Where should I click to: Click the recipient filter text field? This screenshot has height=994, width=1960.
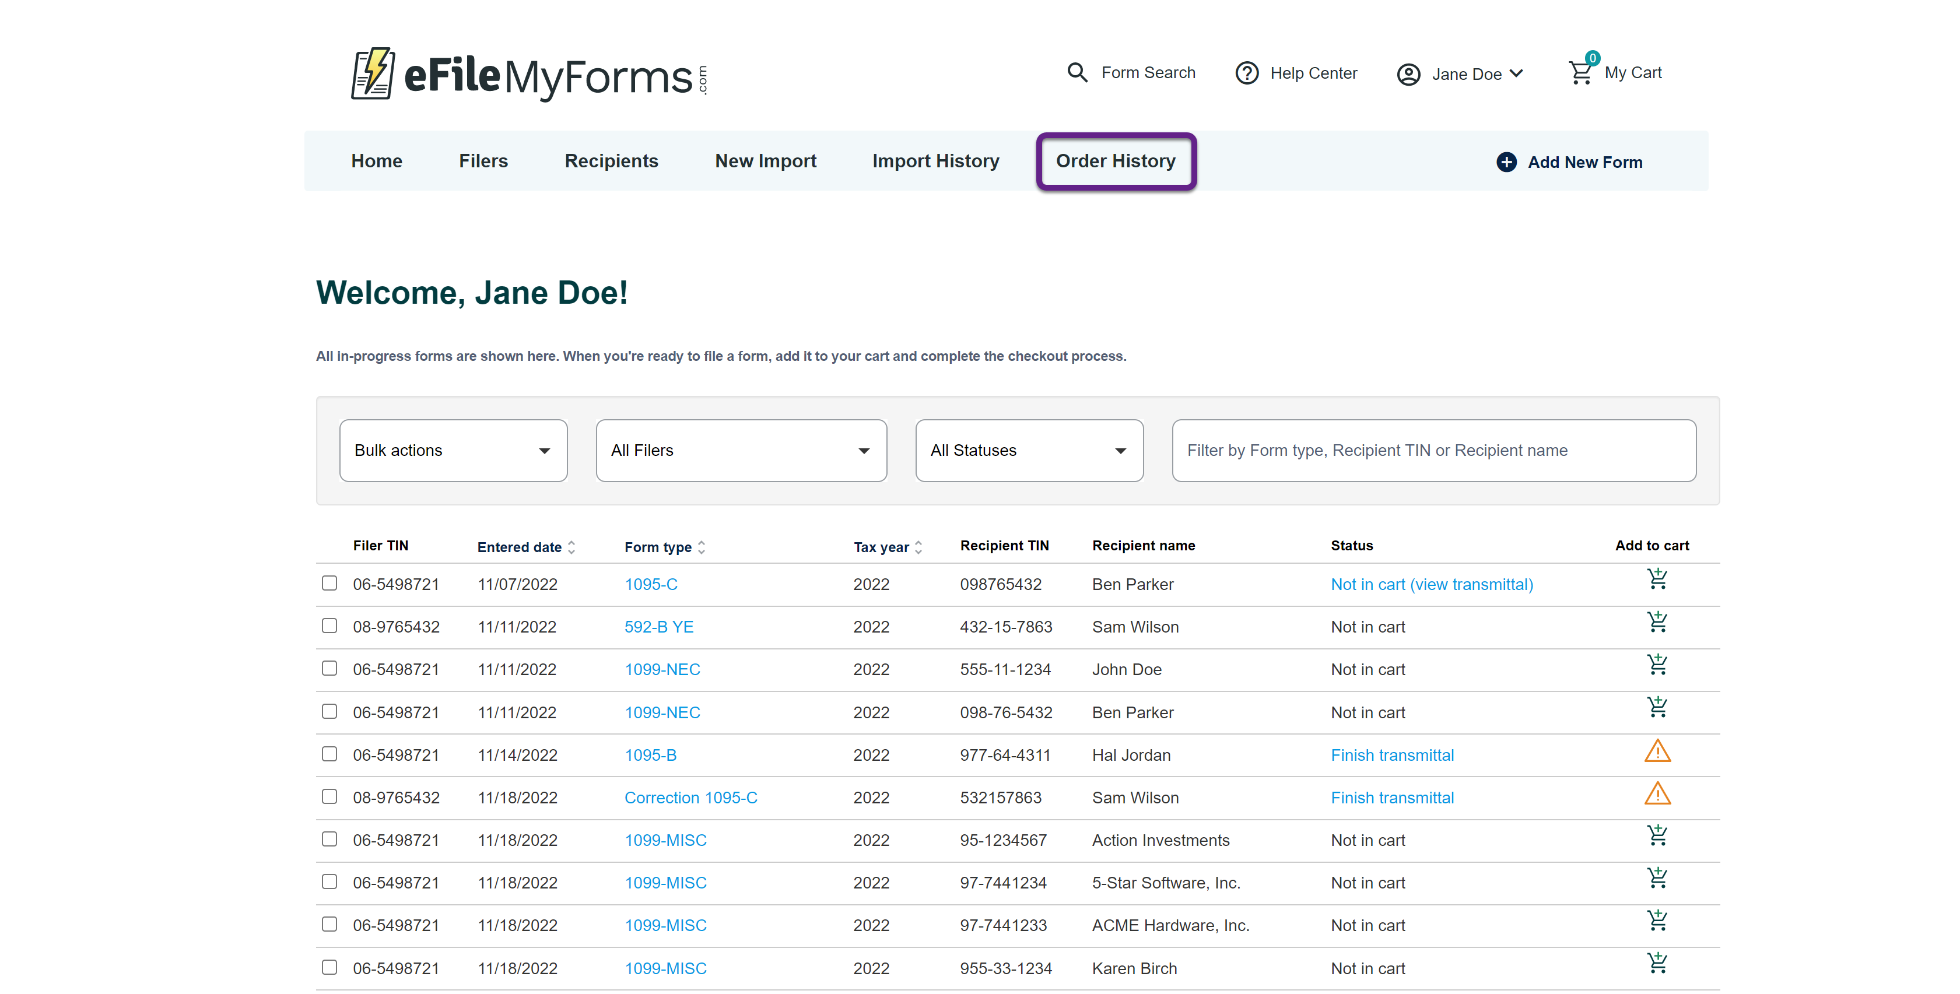(1433, 450)
